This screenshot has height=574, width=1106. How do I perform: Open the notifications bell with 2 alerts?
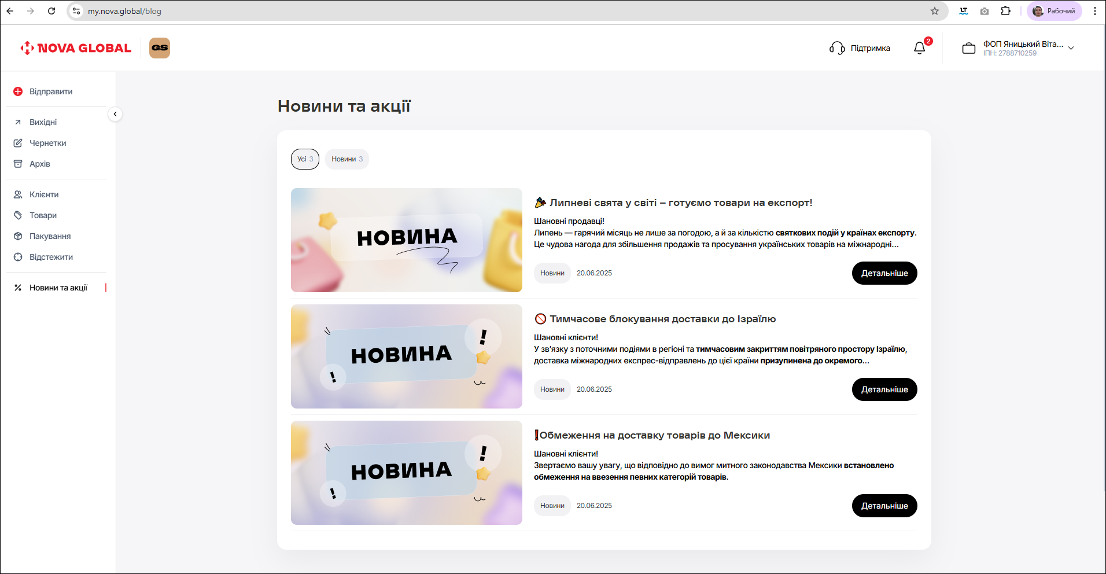920,47
